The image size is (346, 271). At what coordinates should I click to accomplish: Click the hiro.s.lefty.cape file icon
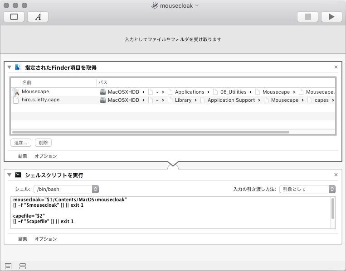[16, 100]
